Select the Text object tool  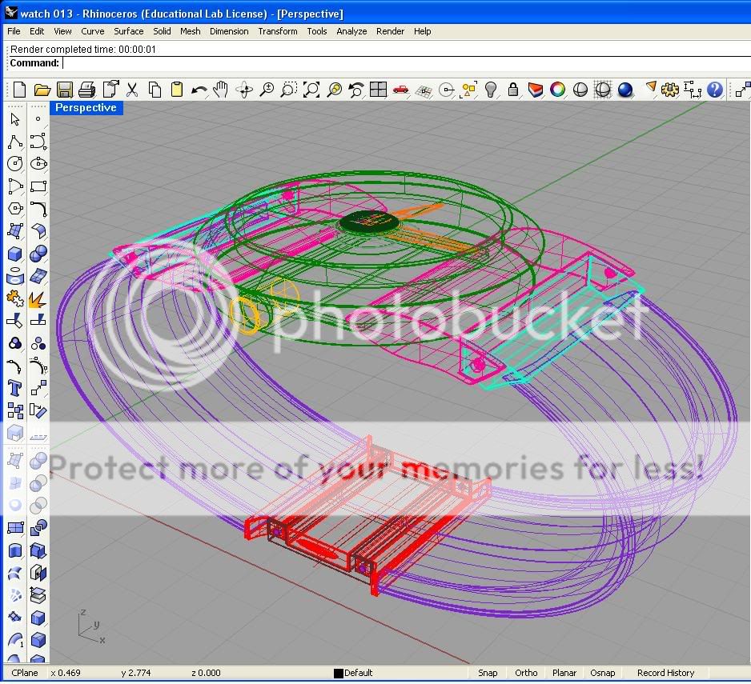pos(14,388)
